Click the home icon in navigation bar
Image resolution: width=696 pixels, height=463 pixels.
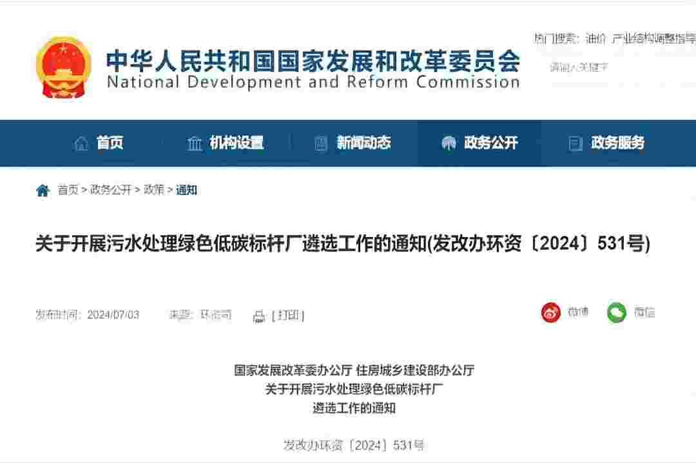point(81,143)
